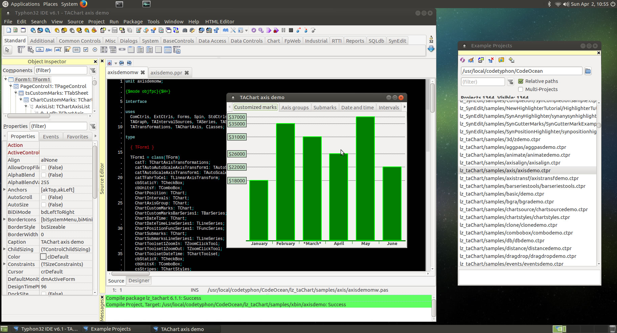
Task: Expand the BorderIcons property
Action: coord(4,219)
